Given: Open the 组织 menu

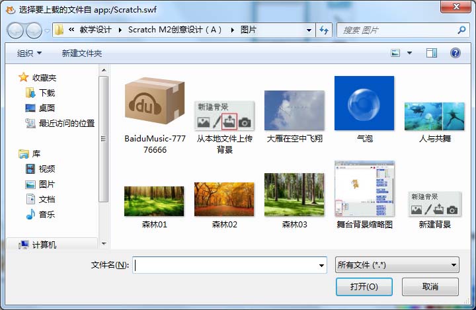Looking at the screenshot, I should click(29, 53).
